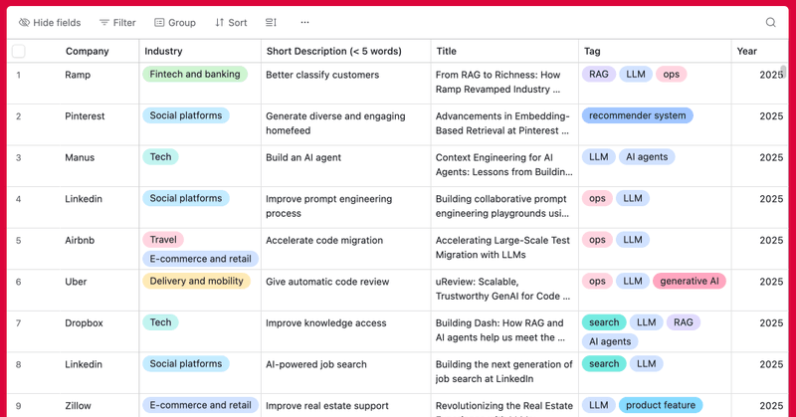Screen dimensions: 796x417
Task: Click 'Improve prompt engineering process' cell
Action: coord(345,207)
